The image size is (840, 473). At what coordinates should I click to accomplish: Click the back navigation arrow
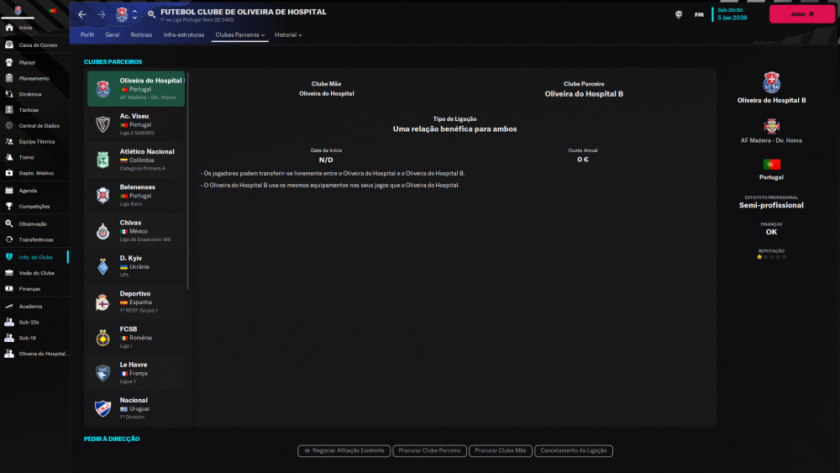coord(82,14)
